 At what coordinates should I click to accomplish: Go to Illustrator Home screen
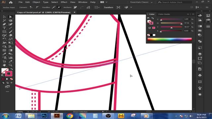pyautogui.click(x=11, y=2)
